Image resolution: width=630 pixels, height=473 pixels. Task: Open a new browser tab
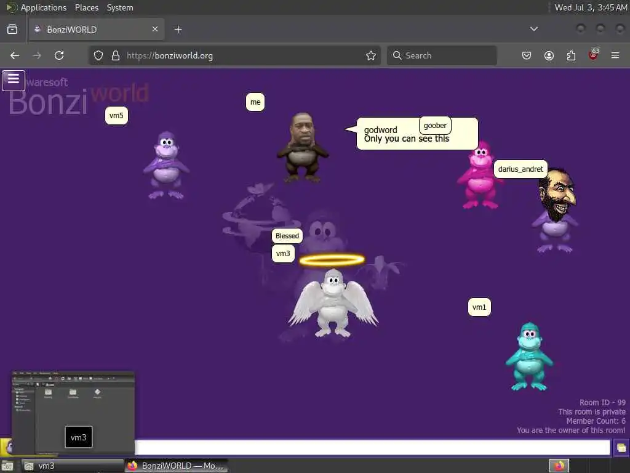click(x=178, y=30)
